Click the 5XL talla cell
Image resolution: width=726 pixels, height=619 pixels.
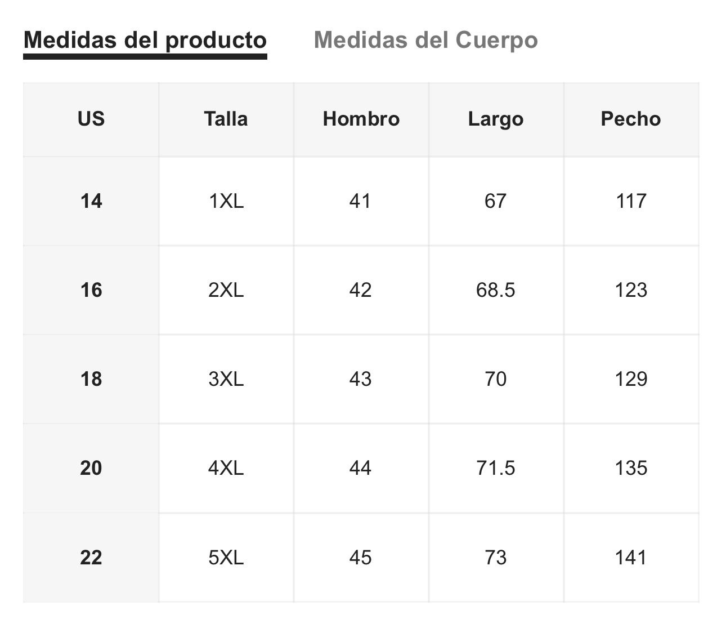pyautogui.click(x=226, y=558)
